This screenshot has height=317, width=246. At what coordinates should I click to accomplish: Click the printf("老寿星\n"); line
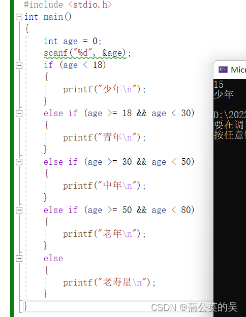tap(109, 283)
